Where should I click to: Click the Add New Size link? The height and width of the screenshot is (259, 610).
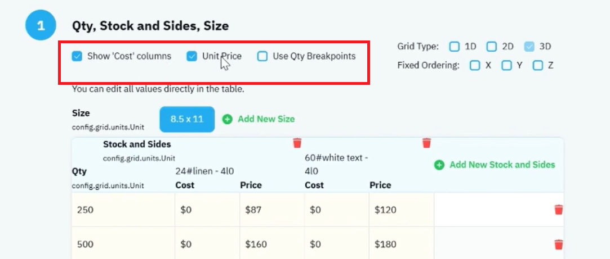coord(266,119)
